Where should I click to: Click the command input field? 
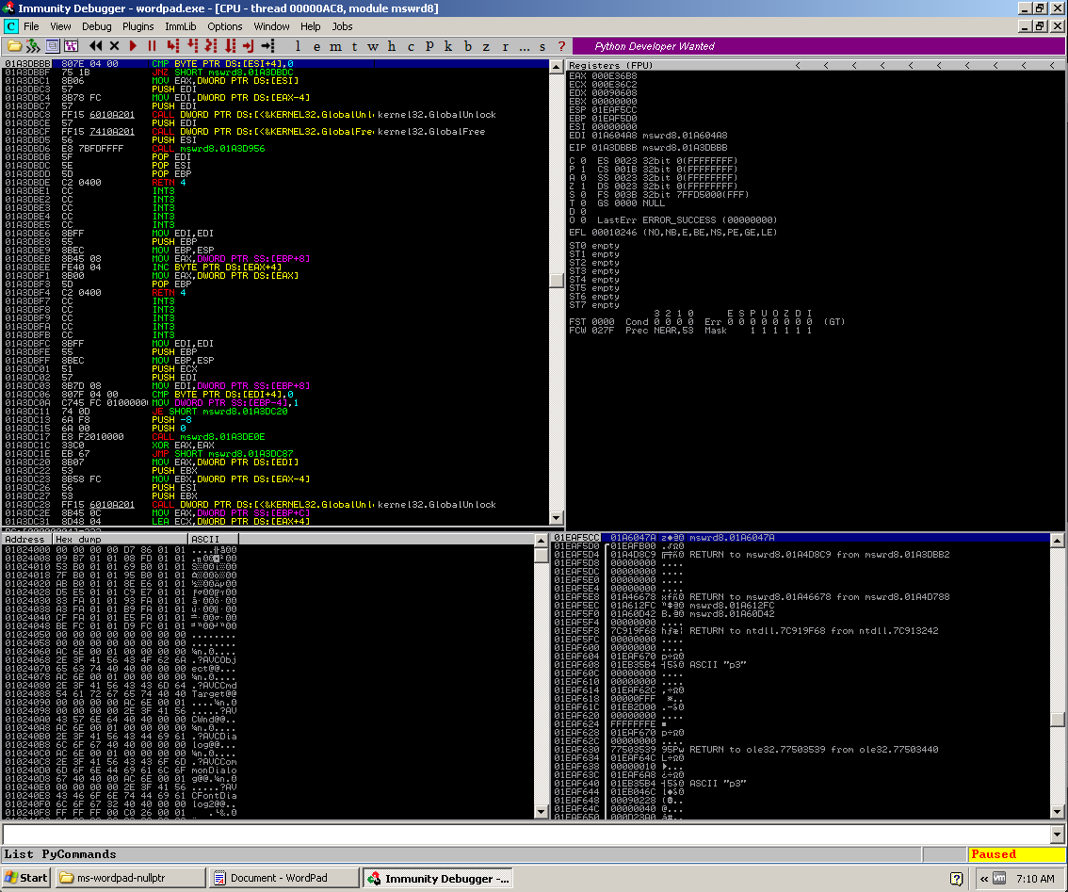click(x=526, y=835)
